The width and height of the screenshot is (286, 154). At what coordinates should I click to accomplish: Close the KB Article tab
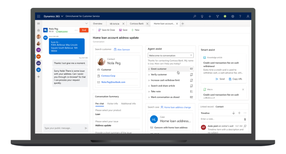coord(123,24)
